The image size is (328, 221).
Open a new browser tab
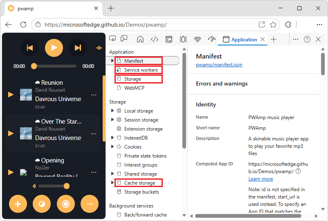point(111,8)
